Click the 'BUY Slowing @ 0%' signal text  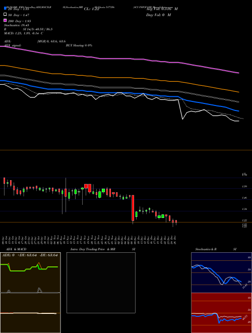coord(79,45)
